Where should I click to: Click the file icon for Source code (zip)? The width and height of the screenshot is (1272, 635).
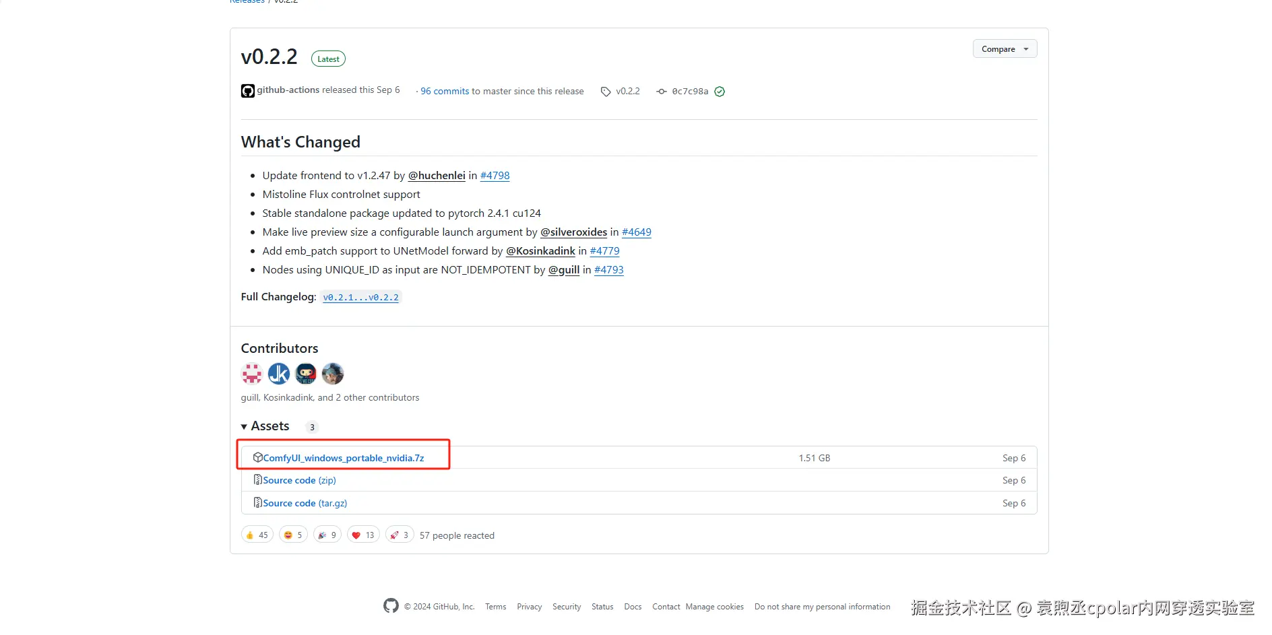coord(257,479)
